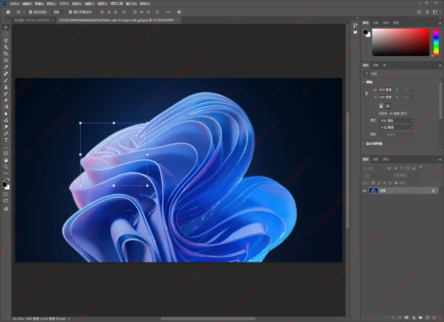The image size is (444, 322).
Task: Select the Zoom magnifier tool
Action: [6, 167]
